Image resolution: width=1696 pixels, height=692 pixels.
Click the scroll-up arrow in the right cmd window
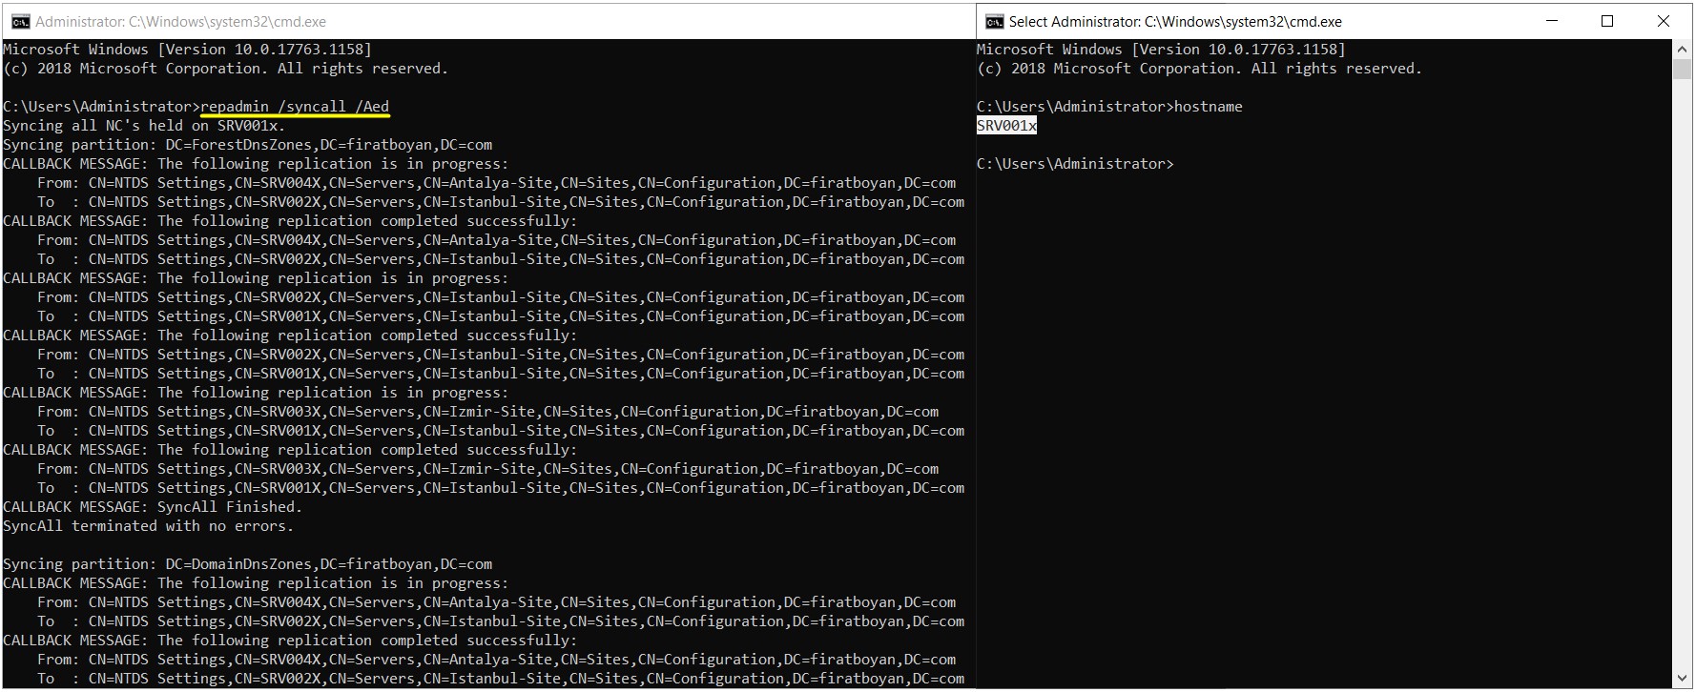[x=1682, y=49]
